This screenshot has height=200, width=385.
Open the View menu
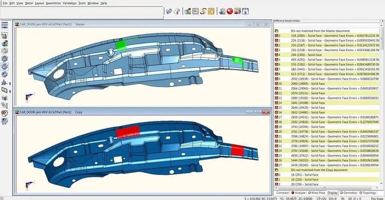pos(20,3)
